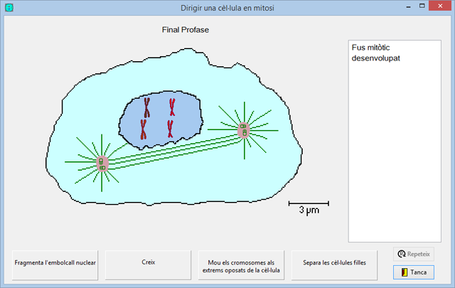Click the 'Fus mitòtic desenvolupat' text

376,53
